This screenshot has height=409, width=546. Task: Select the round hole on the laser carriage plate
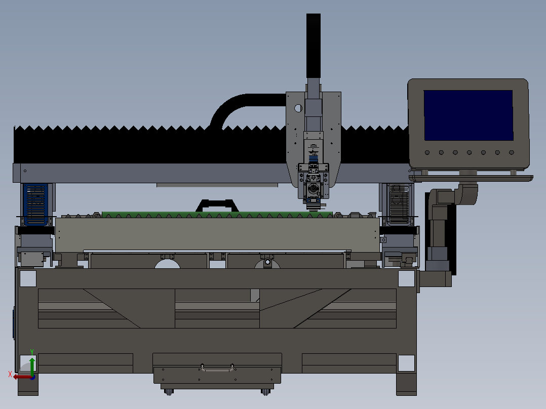coord(298,108)
